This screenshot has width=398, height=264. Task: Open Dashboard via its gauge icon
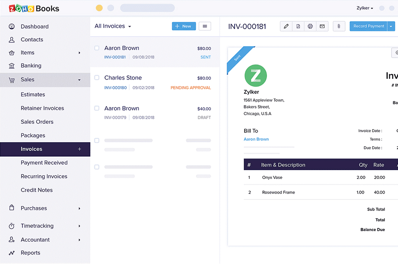pos(12,26)
